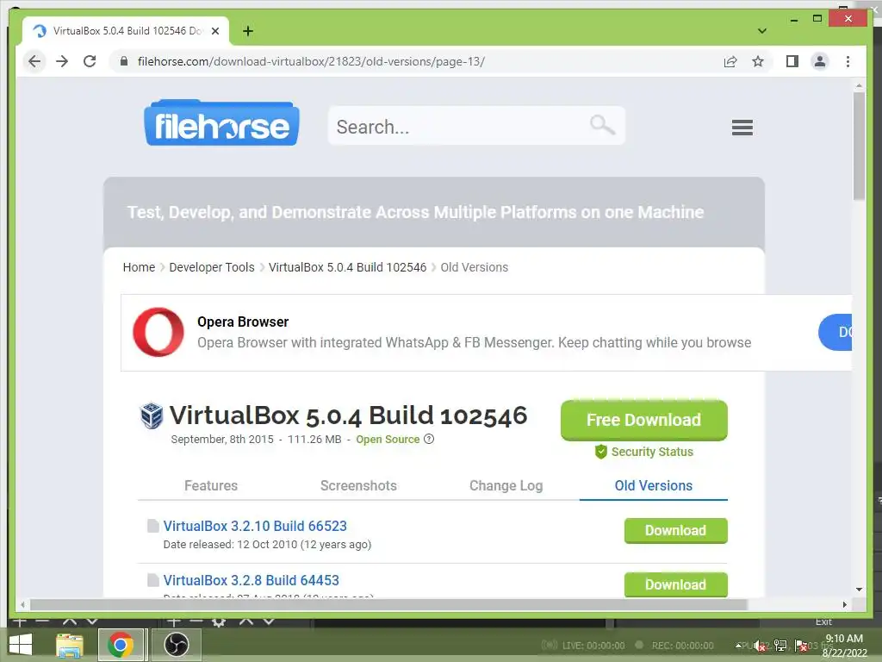Open the filehorse hamburger menu
Screen dimensions: 882x662
click(742, 128)
